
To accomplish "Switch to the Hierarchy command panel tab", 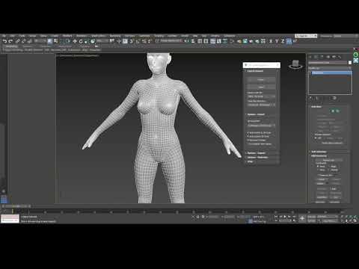I will [x=322, y=57].
